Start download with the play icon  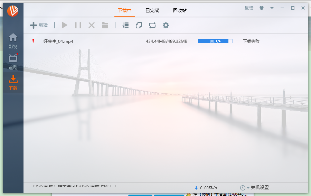click(x=64, y=25)
